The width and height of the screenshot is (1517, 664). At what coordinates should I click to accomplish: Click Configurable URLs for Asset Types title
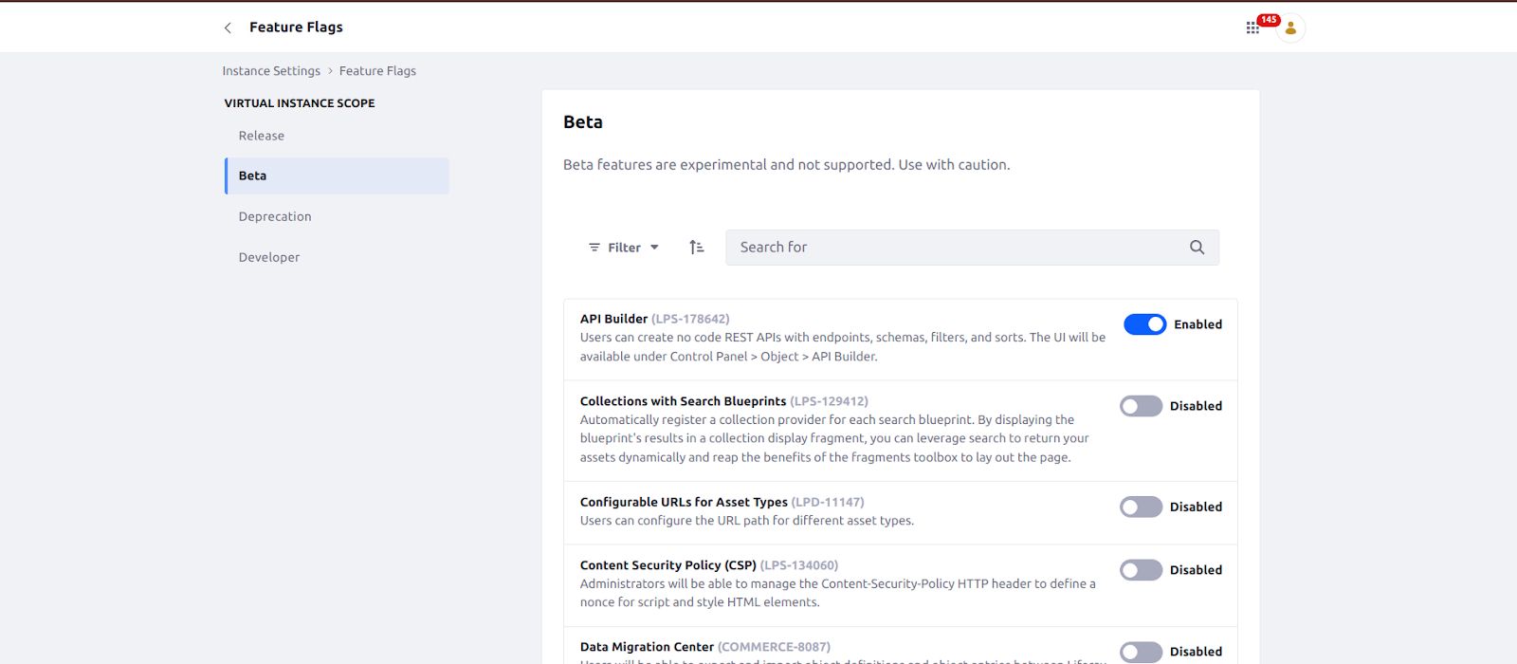684,502
